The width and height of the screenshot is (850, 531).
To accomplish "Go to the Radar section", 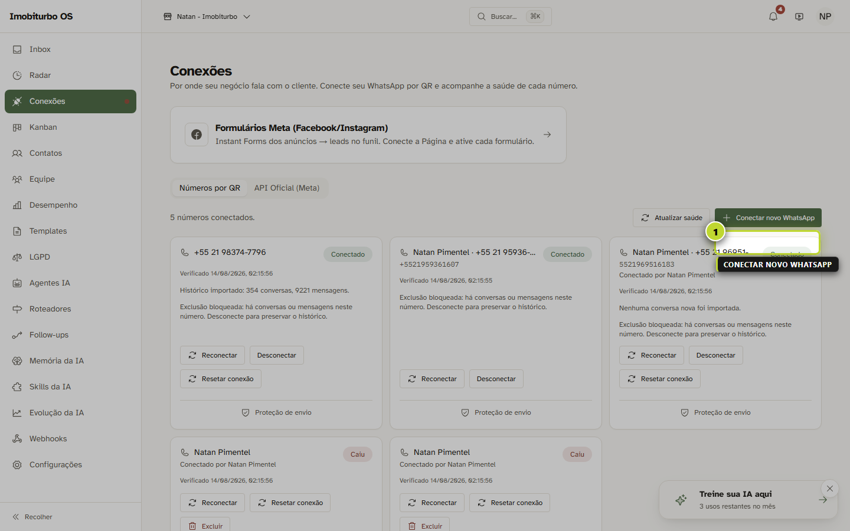I will (x=70, y=76).
